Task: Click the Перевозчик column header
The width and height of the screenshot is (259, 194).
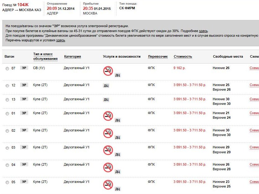Action: pos(158,57)
